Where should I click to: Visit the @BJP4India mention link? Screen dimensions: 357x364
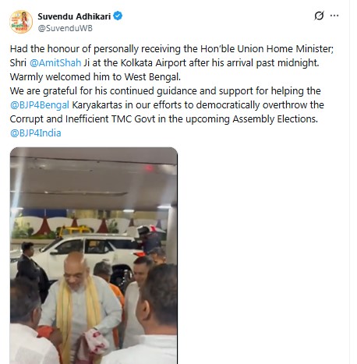(x=36, y=133)
